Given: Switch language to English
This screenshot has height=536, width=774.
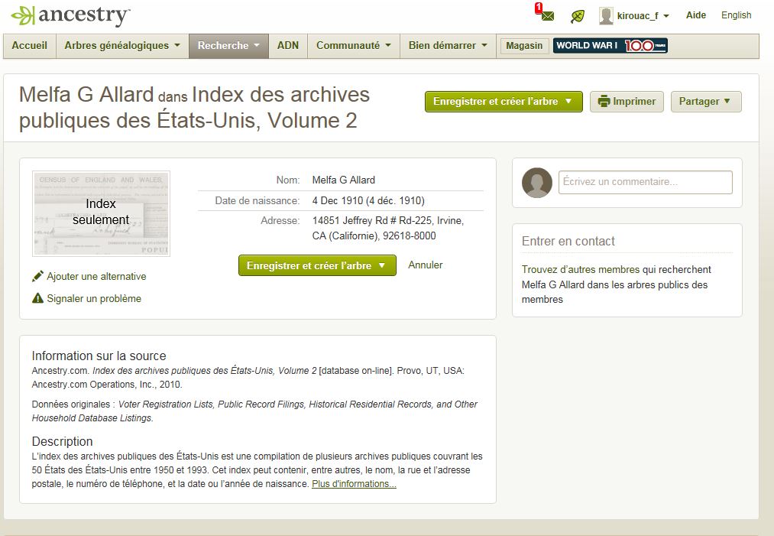Looking at the screenshot, I should coord(736,15).
